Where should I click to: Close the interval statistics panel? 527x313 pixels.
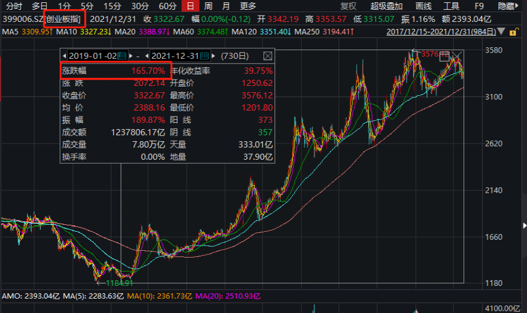click(268, 56)
